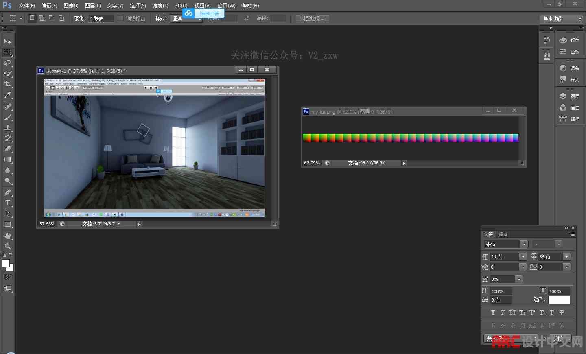Expand the 基本功能 workspace dropdown

(x=562, y=19)
